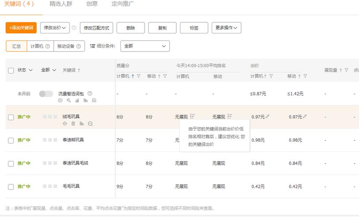Screen dimensions: 359x220
Task: Open the 状态 column filter dropdown
Action: (25, 70)
